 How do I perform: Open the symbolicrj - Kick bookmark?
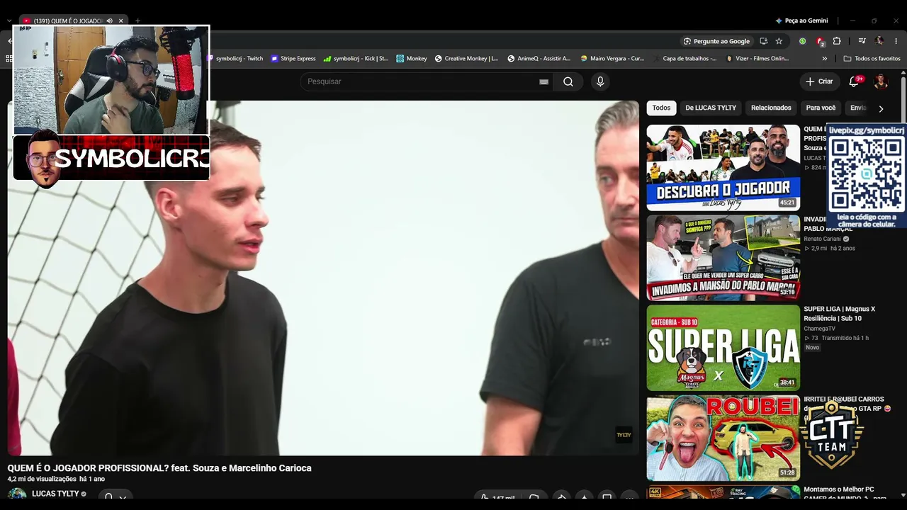[356, 59]
